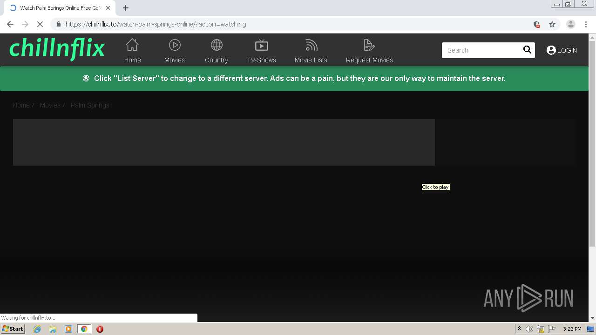View site info via padlock icon
This screenshot has height=335, width=596.
(x=59, y=24)
